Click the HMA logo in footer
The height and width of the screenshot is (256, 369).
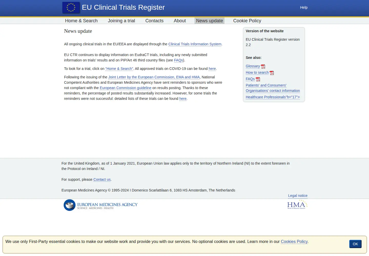click(297, 205)
